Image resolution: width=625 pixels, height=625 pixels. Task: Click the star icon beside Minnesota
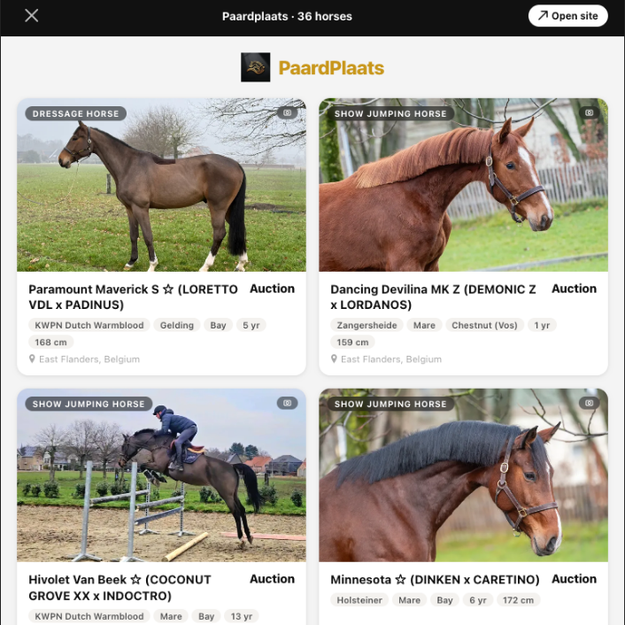pos(401,580)
